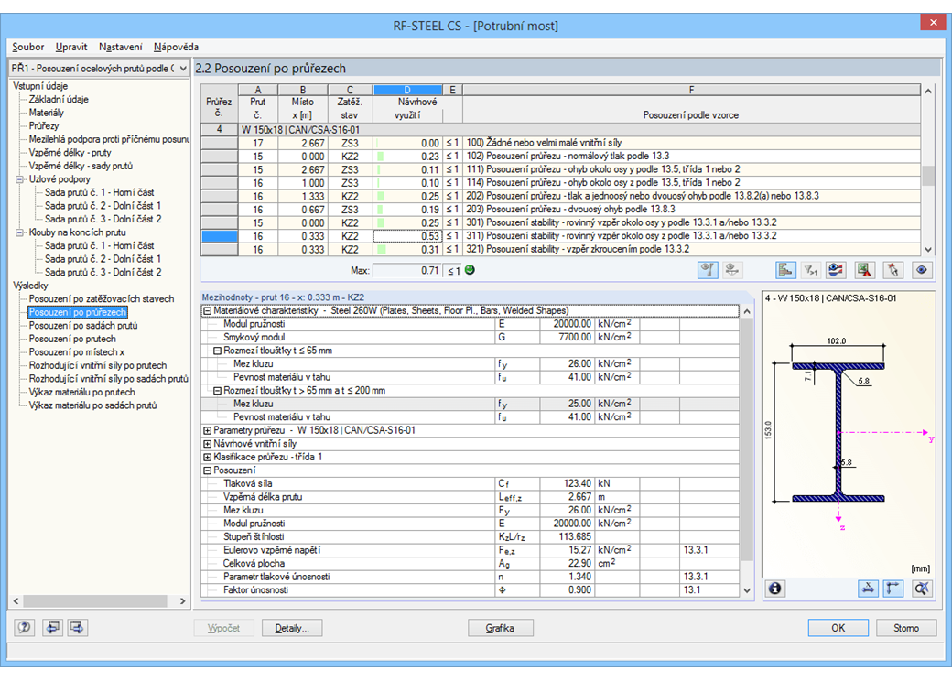Click the Max utilization field 0.71

point(406,271)
